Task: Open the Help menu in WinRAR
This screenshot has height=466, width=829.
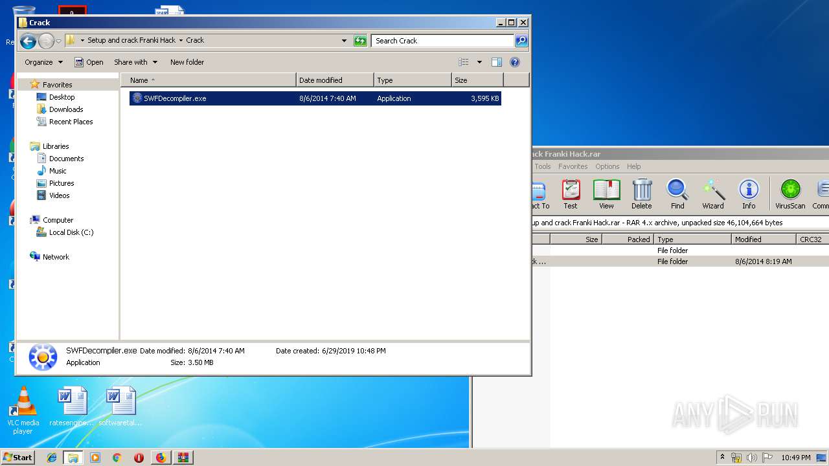Action: point(634,166)
